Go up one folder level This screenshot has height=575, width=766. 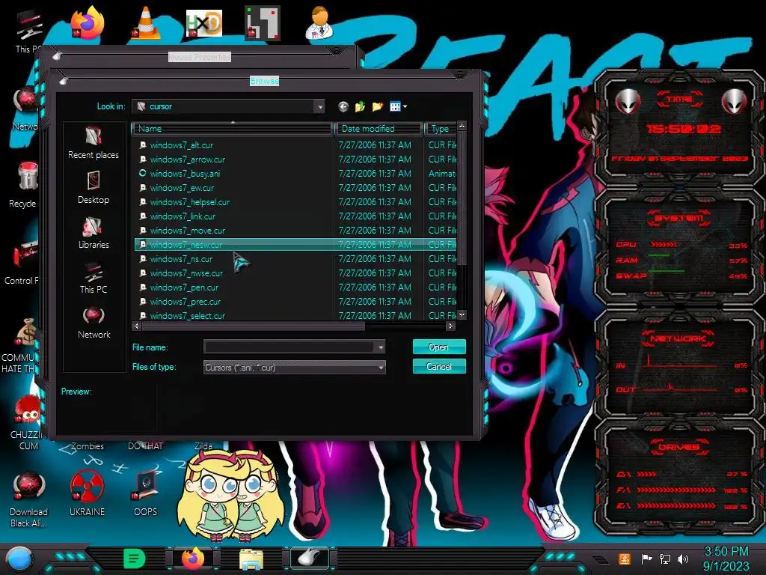coord(360,106)
